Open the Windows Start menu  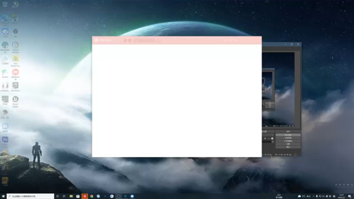[3, 196]
